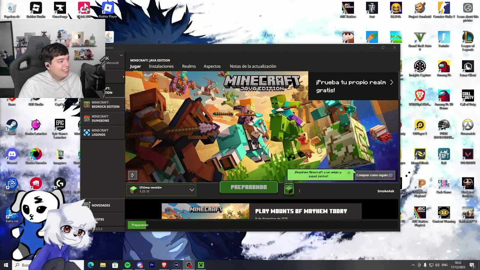
Task: Click the Minecraft Launcher taskbar icon
Action: (201, 265)
